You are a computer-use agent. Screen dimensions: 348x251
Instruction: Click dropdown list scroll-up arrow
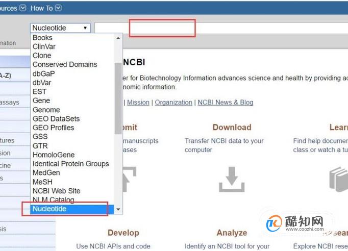tap(118, 38)
